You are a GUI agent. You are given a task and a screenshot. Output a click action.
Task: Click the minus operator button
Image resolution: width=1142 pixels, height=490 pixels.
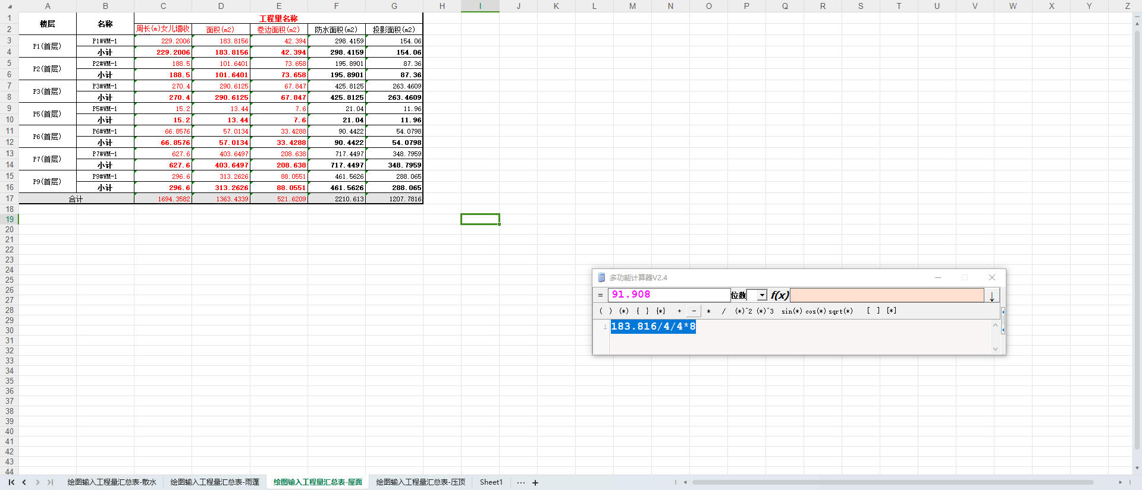[694, 311]
